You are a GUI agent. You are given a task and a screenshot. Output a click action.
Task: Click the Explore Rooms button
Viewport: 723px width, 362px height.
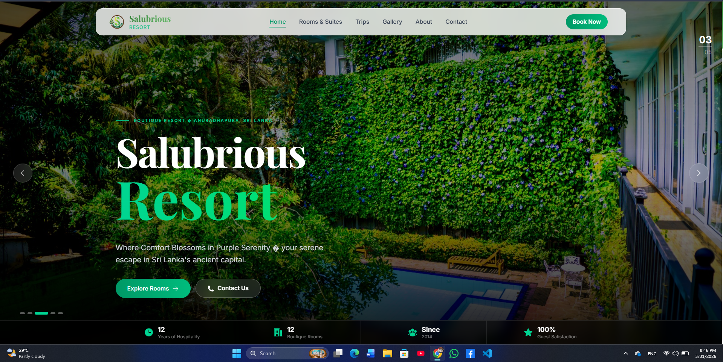point(153,288)
